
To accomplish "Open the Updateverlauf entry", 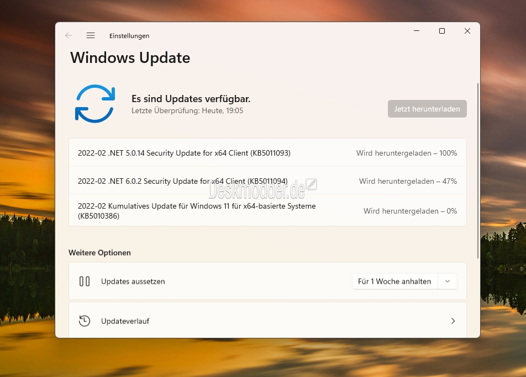I will (x=267, y=320).
